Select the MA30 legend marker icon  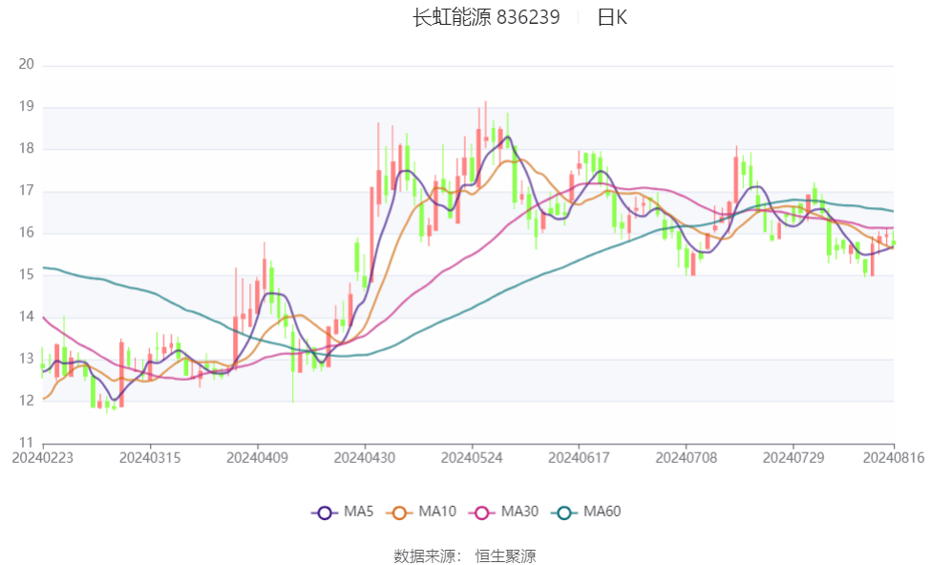click(x=482, y=511)
